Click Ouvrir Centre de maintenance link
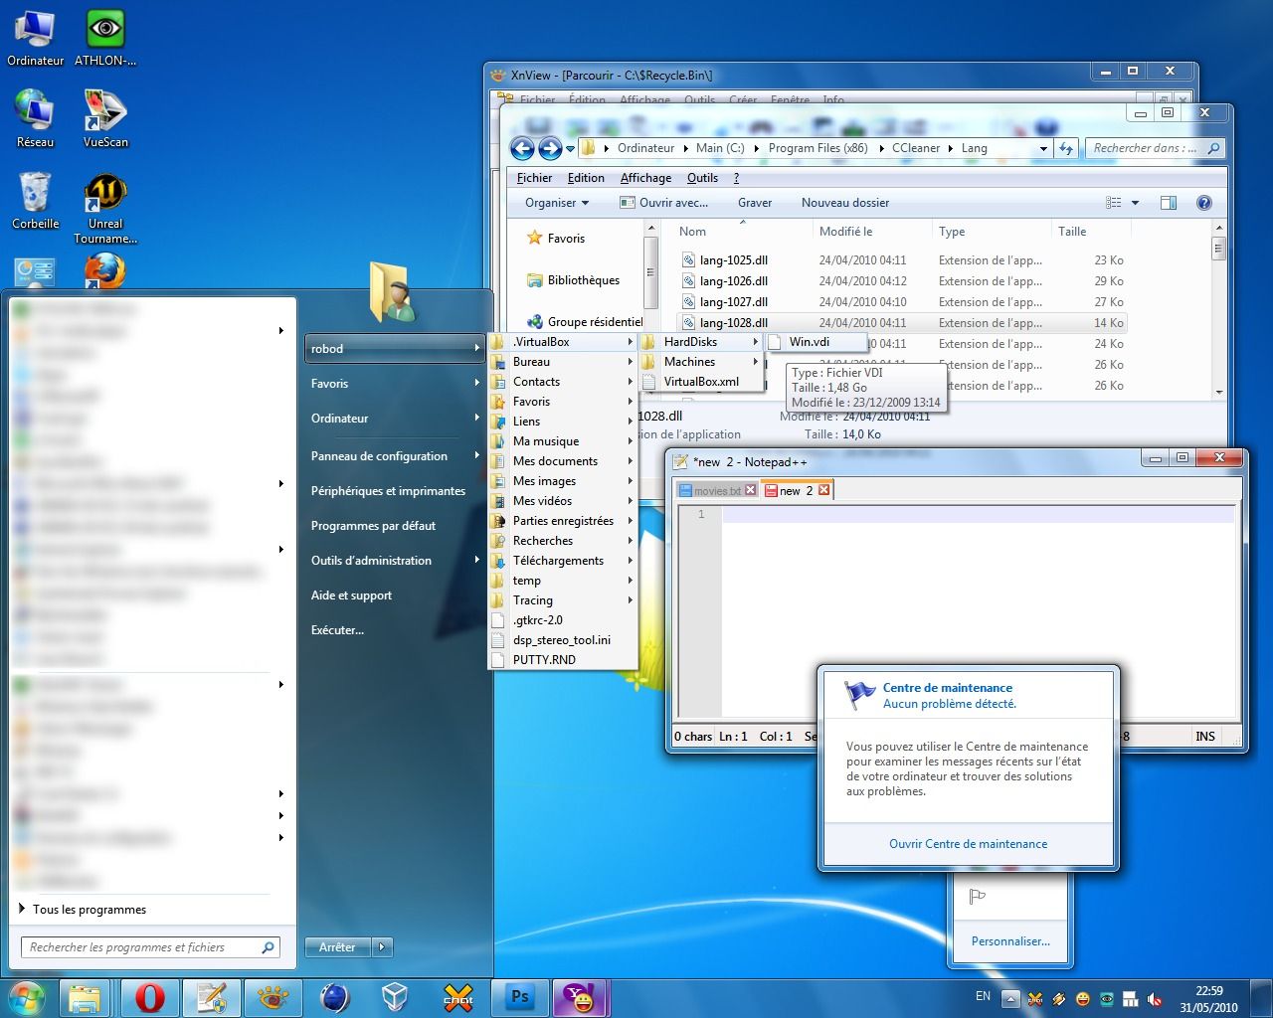The width and height of the screenshot is (1273, 1018). 968,844
